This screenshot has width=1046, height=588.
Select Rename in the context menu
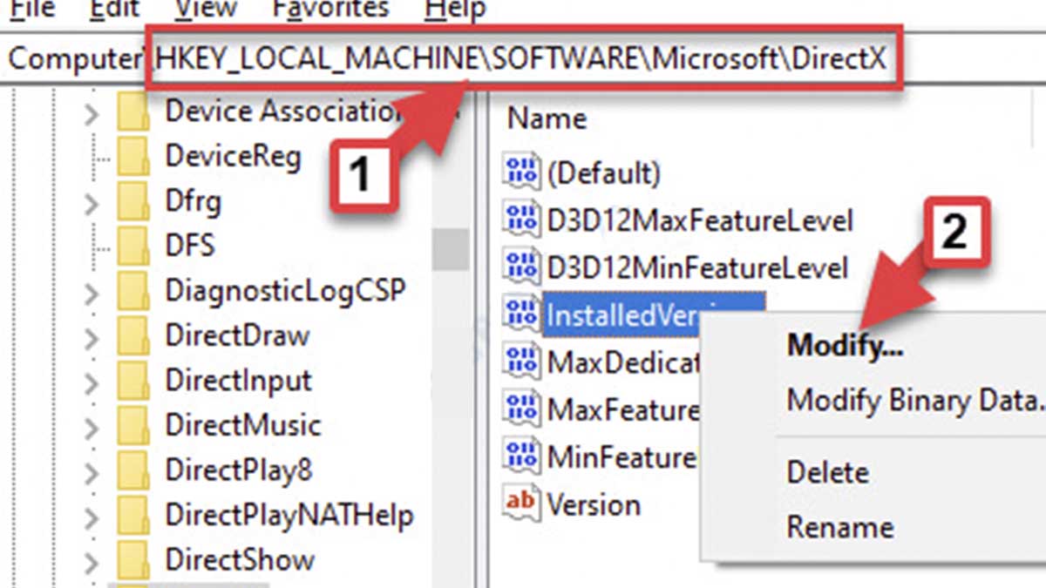pos(839,526)
